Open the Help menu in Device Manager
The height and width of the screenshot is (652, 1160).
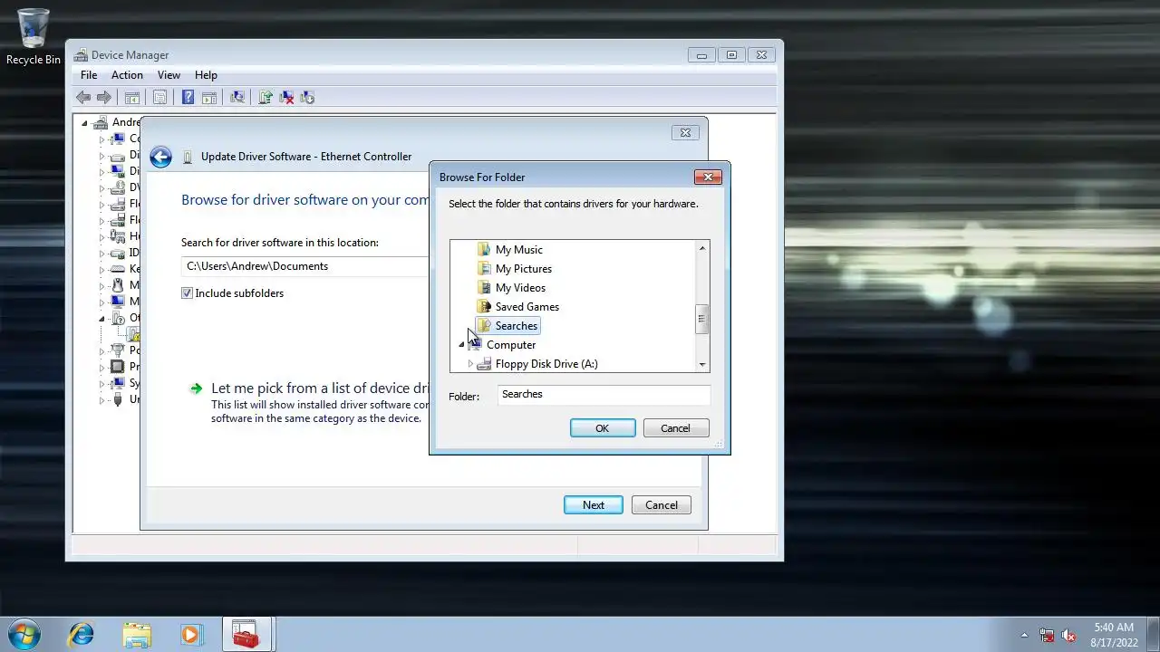[x=206, y=75]
